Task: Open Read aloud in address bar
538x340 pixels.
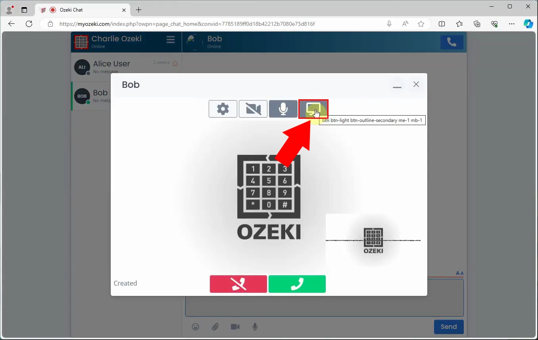Action: coord(405,24)
